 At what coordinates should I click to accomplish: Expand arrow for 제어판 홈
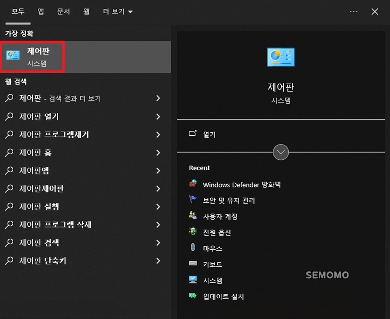coord(158,152)
